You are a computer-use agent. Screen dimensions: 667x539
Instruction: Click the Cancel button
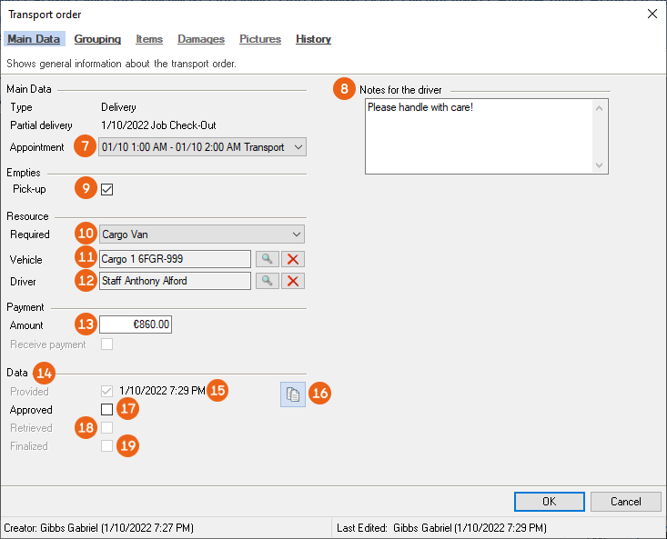[x=625, y=501]
